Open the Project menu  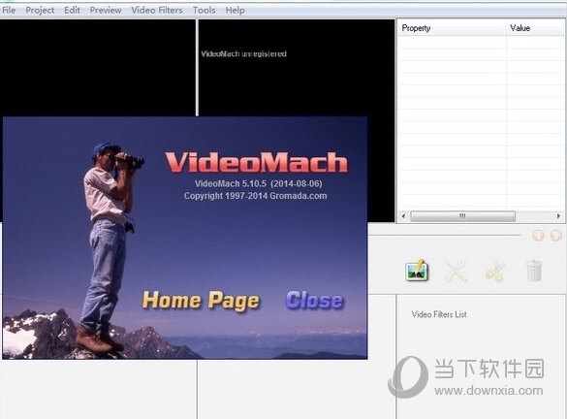(40, 10)
